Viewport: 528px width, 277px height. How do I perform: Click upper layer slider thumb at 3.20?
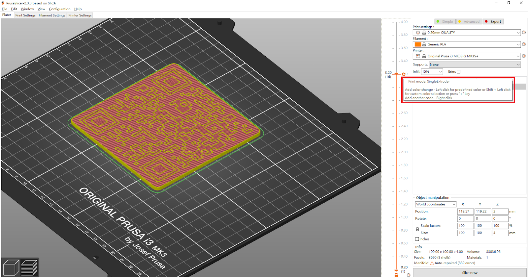click(x=396, y=74)
